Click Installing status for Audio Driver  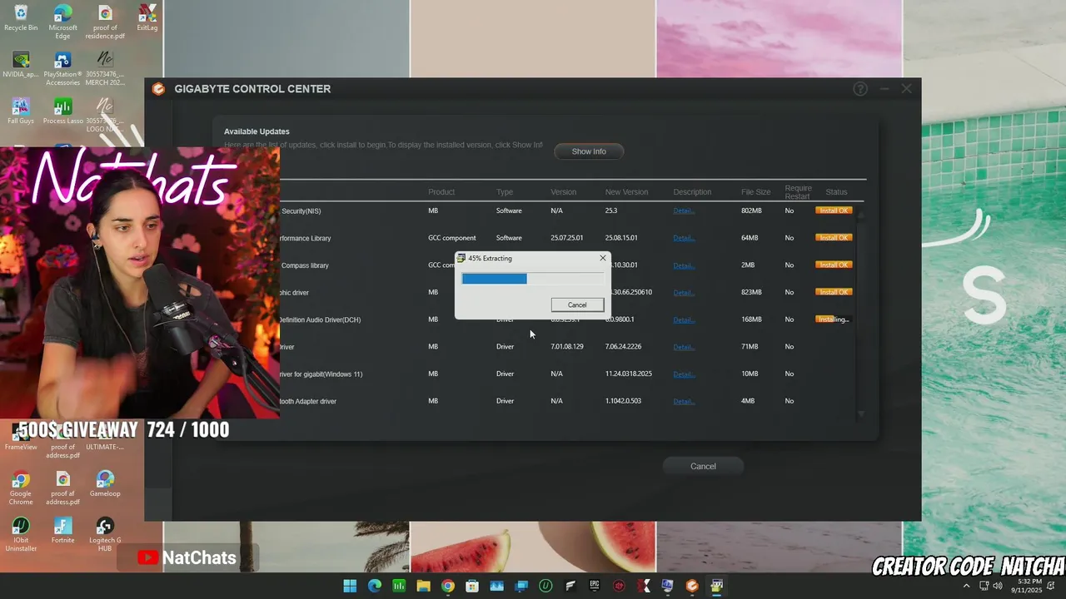pyautogui.click(x=833, y=319)
